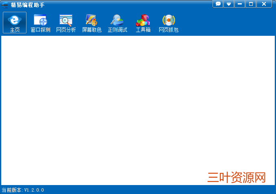Start the 网页抓包 packet capture tool
276x194 pixels.
[x=169, y=20]
